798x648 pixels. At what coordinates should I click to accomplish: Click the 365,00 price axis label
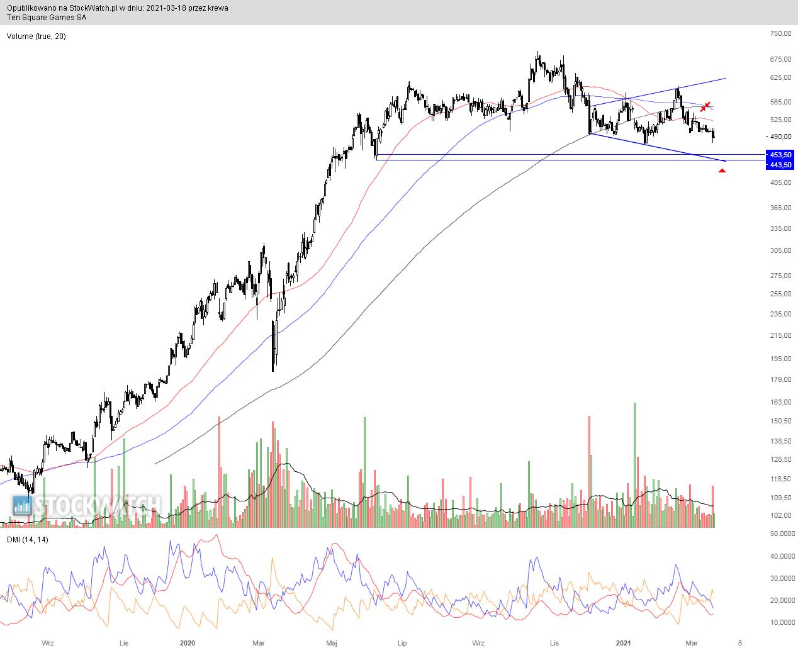(x=780, y=208)
